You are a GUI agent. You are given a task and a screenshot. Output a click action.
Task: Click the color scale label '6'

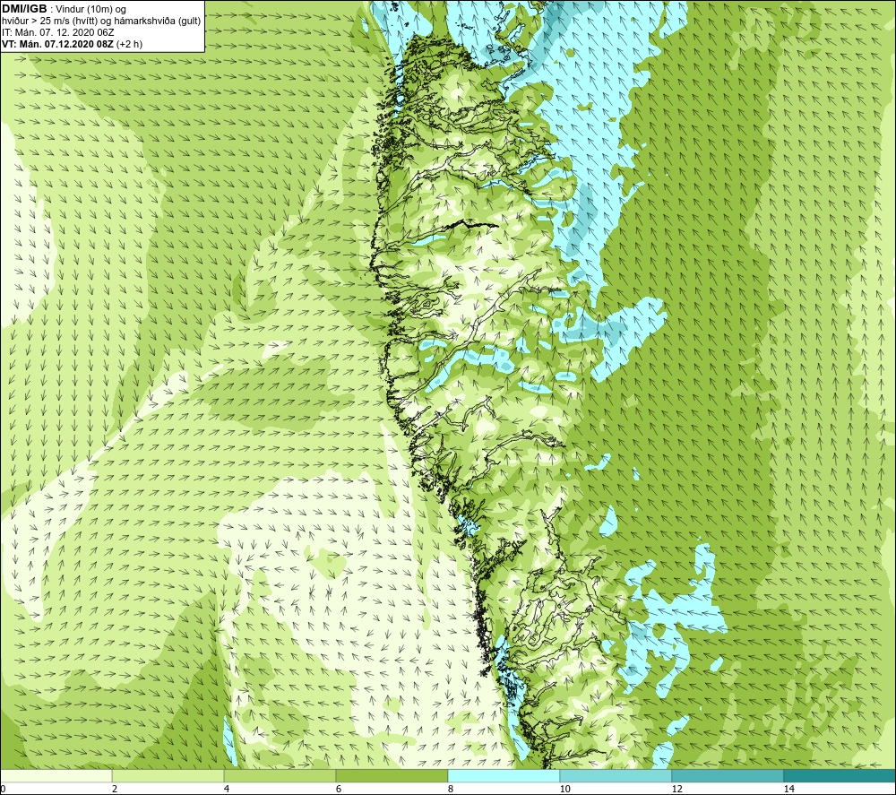click(x=339, y=789)
